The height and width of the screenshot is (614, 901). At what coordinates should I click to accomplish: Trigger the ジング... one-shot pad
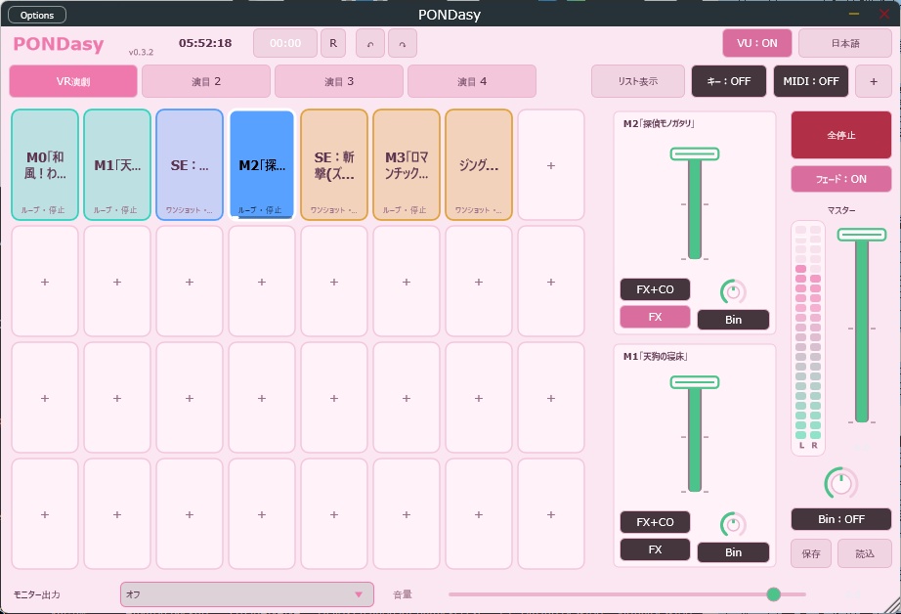tap(479, 165)
